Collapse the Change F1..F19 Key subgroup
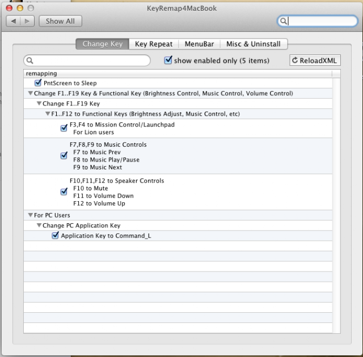This screenshot has height=357, width=363. [39, 103]
